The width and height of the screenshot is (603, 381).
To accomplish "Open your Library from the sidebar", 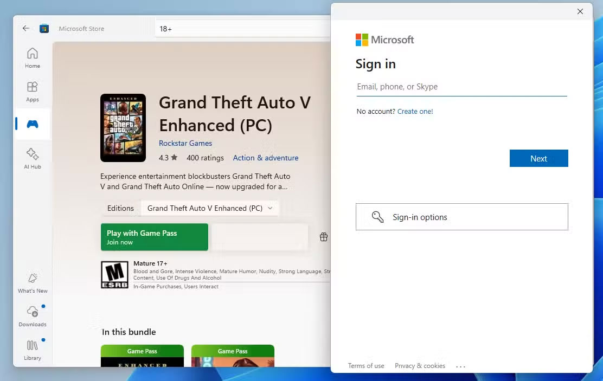I will (33, 350).
